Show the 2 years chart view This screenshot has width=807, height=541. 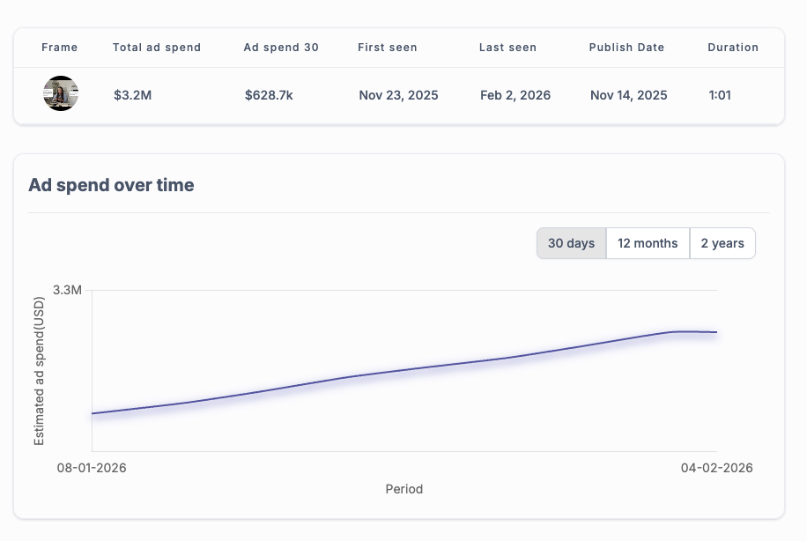722,243
